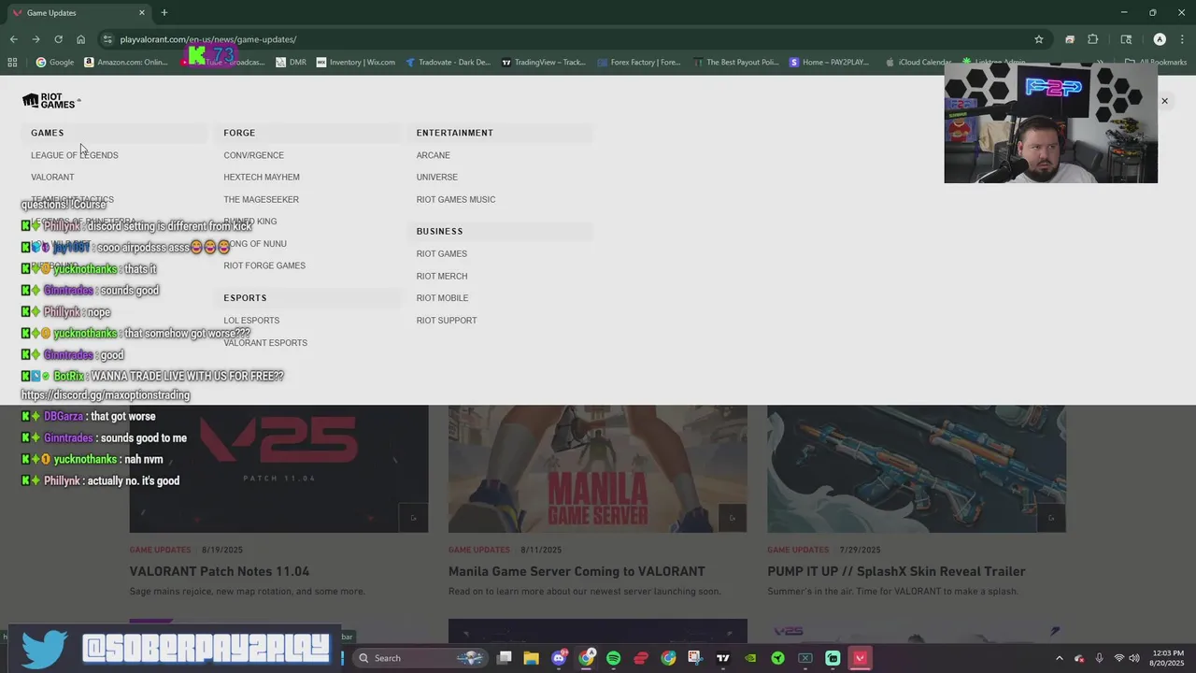
Task: Open the Universe link
Action: (437, 177)
